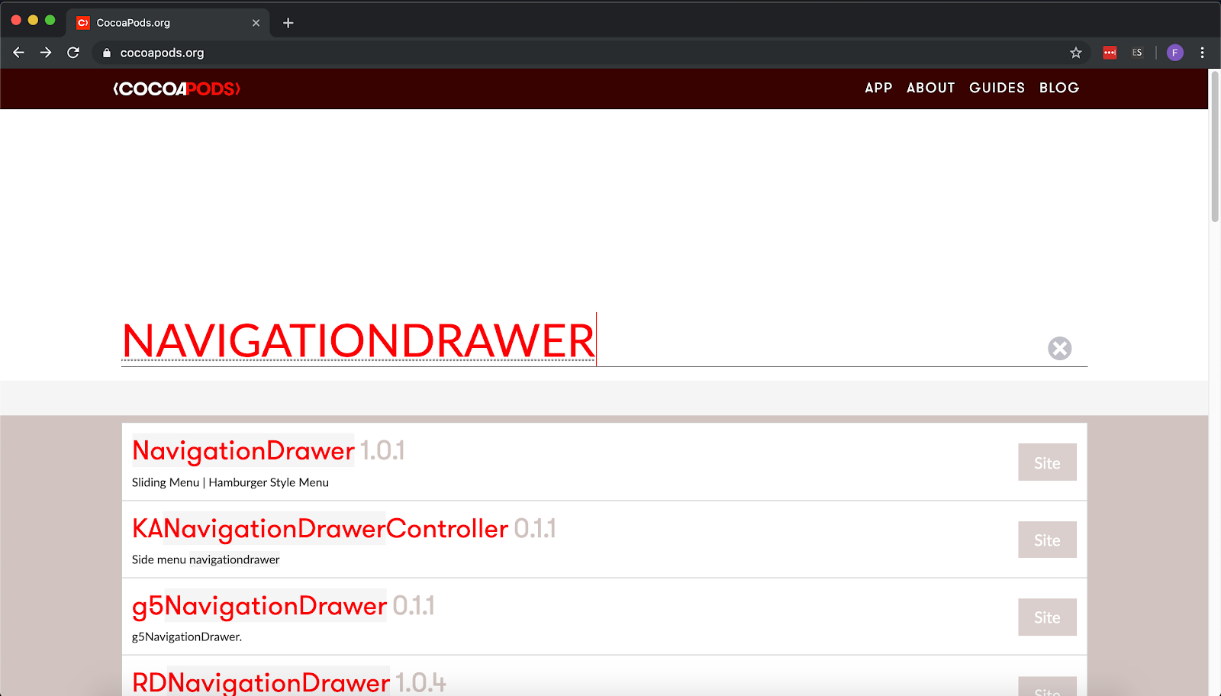Open the BLOG navigation item
The height and width of the screenshot is (696, 1221).
(1059, 88)
